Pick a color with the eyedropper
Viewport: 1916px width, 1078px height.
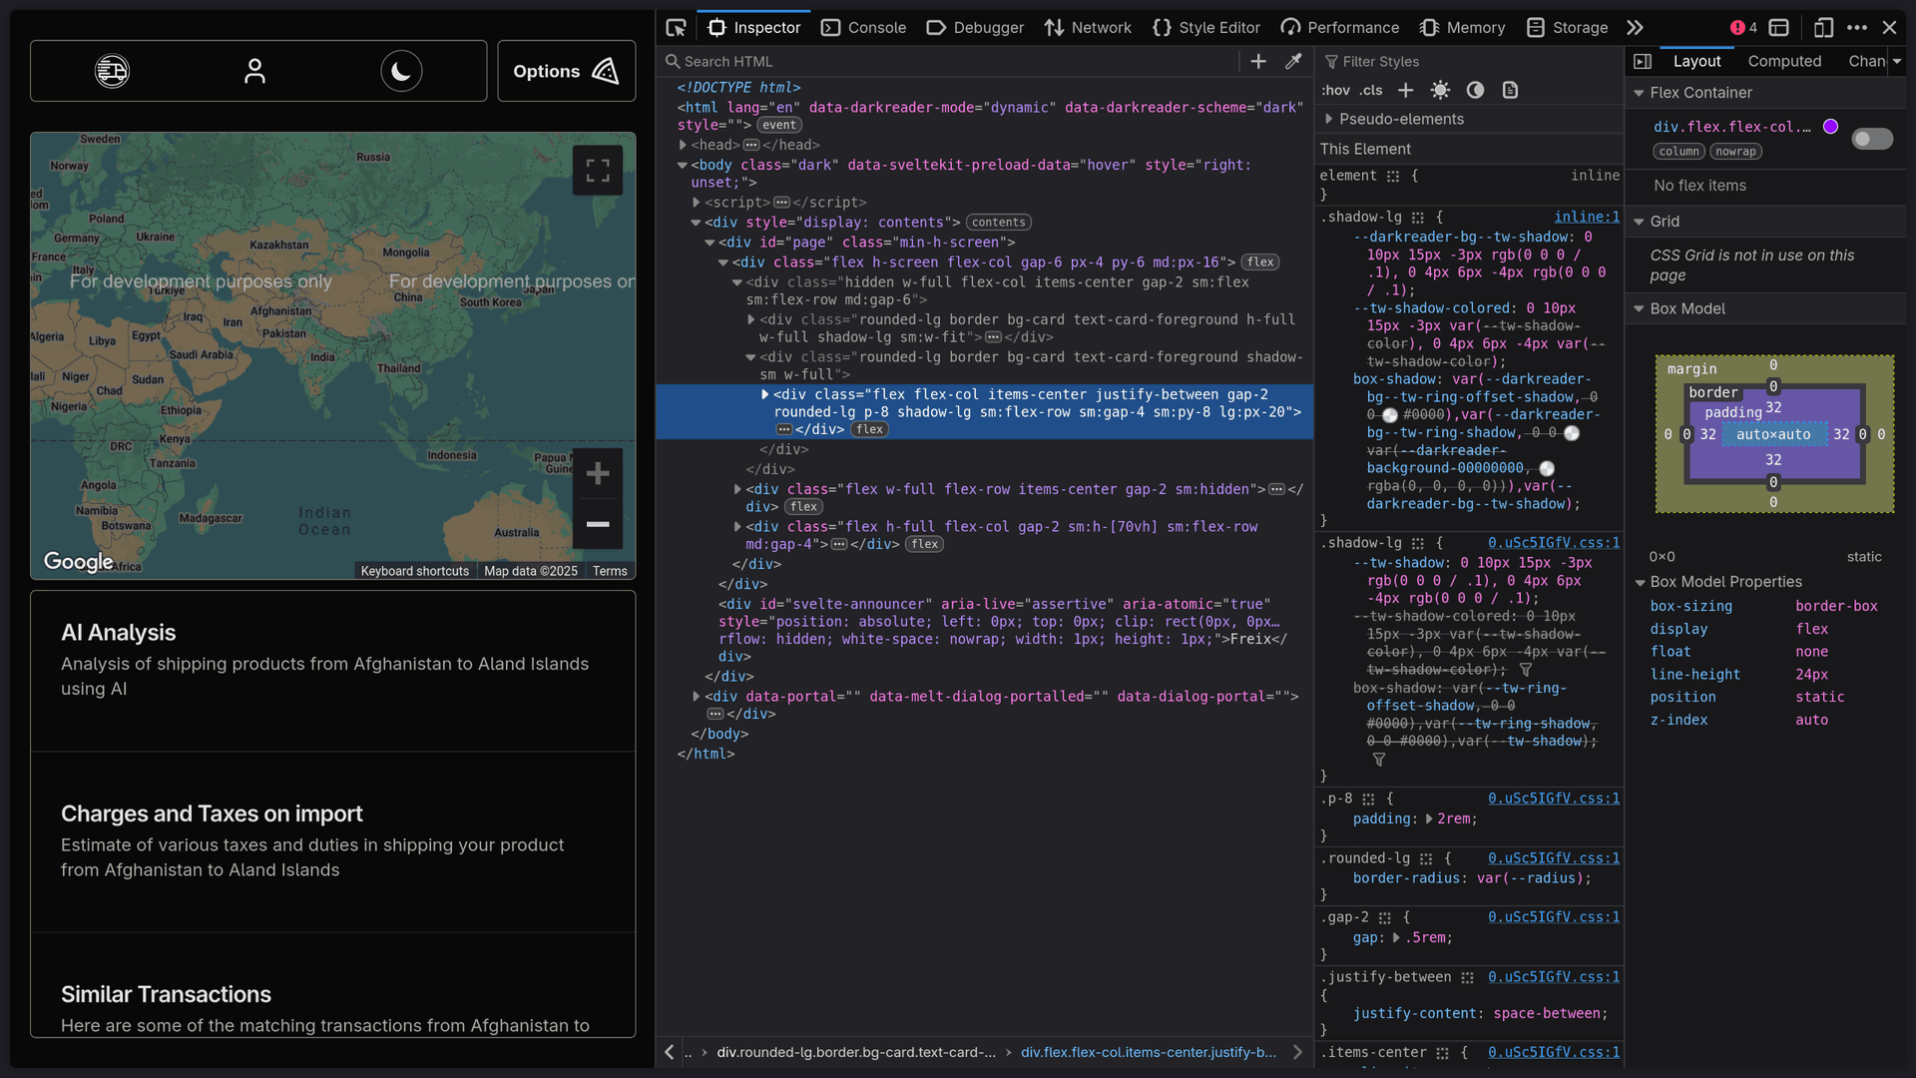[1293, 62]
